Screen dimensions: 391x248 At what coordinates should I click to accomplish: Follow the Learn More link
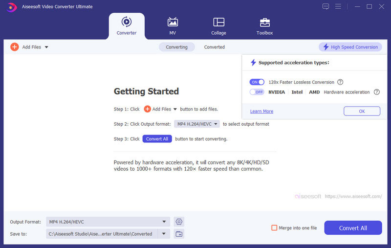coord(261,111)
